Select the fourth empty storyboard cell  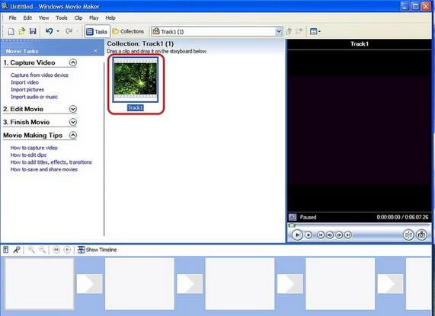click(x=340, y=284)
